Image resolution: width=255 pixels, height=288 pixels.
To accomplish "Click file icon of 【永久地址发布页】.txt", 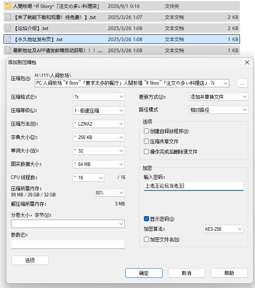I will 8,39.
